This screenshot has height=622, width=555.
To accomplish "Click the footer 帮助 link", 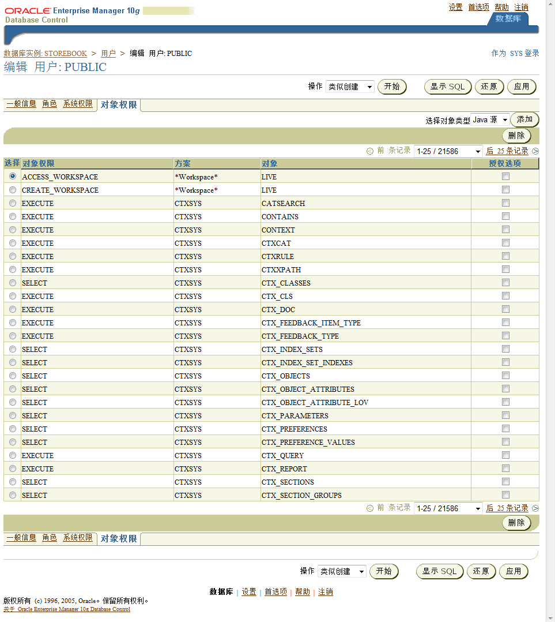I will coord(303,592).
